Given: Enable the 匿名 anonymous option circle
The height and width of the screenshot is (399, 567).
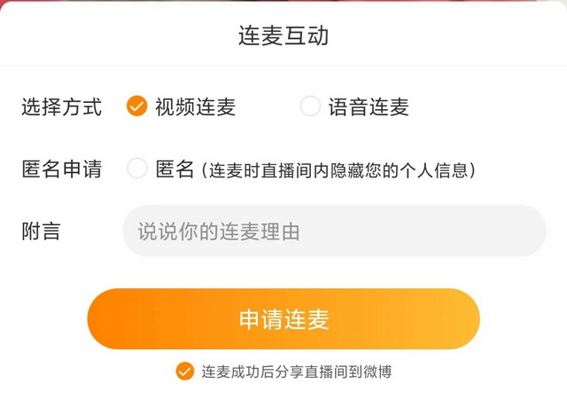Looking at the screenshot, I should (x=137, y=168).
